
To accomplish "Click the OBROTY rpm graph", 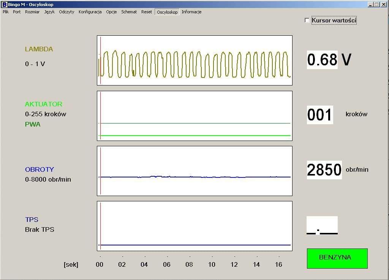I will coord(194,171).
